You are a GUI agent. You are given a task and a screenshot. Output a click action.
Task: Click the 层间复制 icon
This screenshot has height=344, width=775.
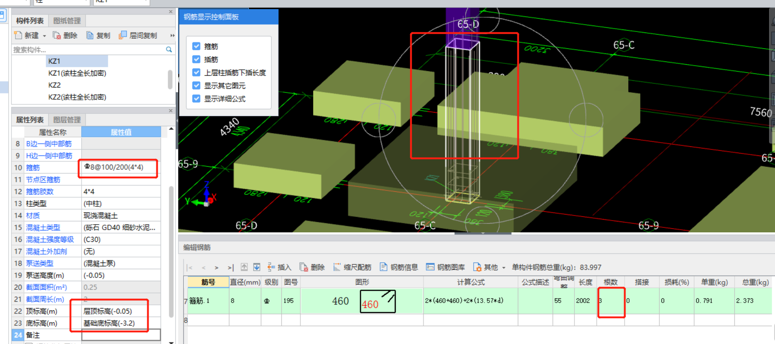(123, 35)
